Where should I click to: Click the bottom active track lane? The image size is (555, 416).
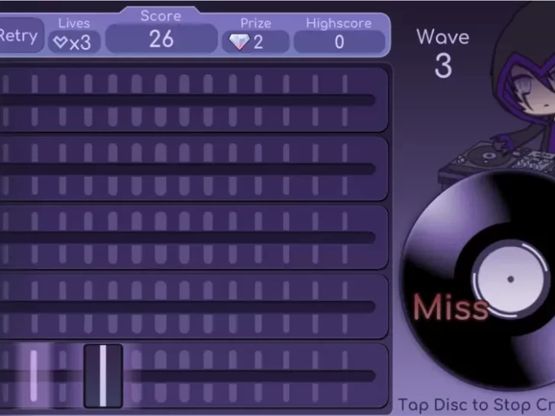coord(194,376)
